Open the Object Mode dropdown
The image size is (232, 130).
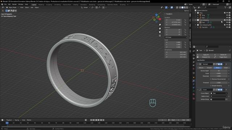[x=12, y=7]
